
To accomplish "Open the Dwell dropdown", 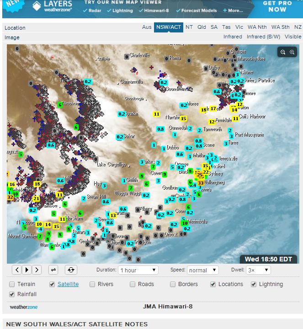I will pyautogui.click(x=258, y=270).
